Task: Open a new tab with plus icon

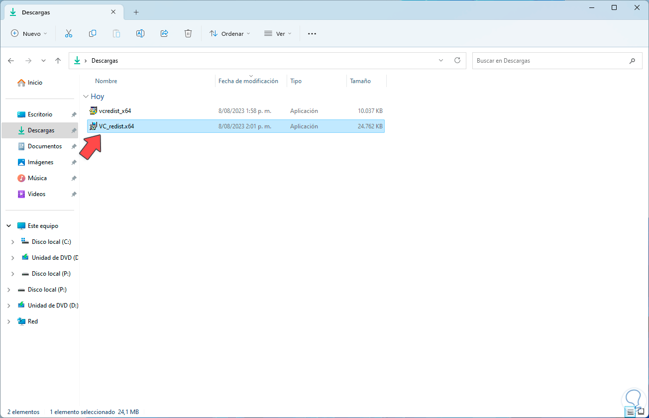Action: [x=136, y=12]
